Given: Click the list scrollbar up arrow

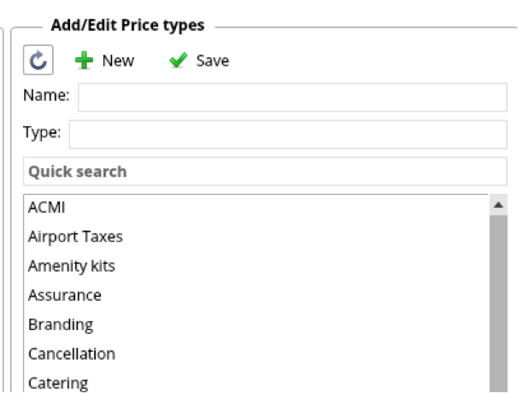Looking at the screenshot, I should (x=497, y=205).
